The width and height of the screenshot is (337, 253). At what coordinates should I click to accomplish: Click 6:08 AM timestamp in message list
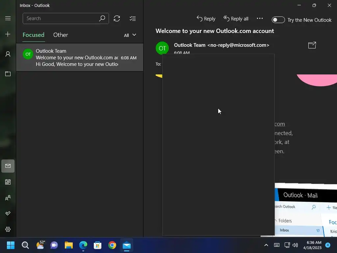point(129,58)
